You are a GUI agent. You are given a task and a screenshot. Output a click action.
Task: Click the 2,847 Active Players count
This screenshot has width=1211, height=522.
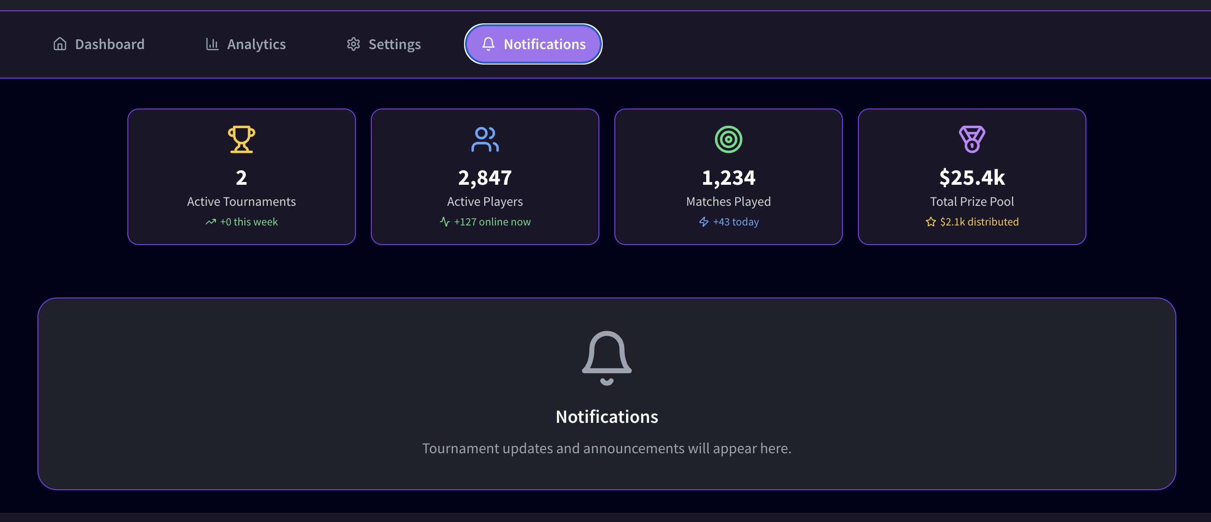485,178
